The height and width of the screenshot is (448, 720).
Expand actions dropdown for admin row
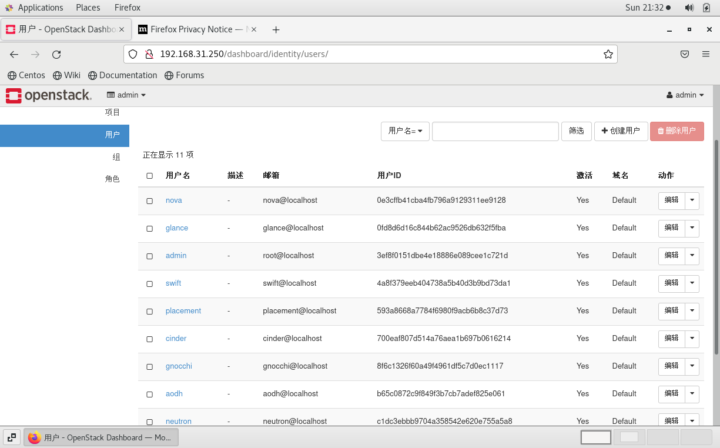pyautogui.click(x=692, y=256)
